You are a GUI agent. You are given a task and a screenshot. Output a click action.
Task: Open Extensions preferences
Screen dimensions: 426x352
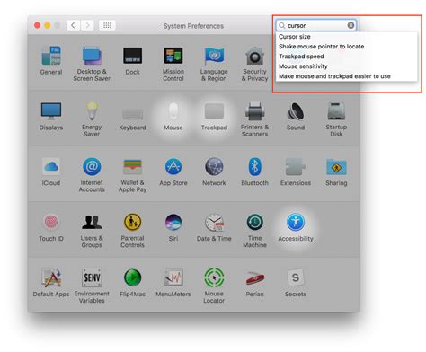tap(296, 172)
